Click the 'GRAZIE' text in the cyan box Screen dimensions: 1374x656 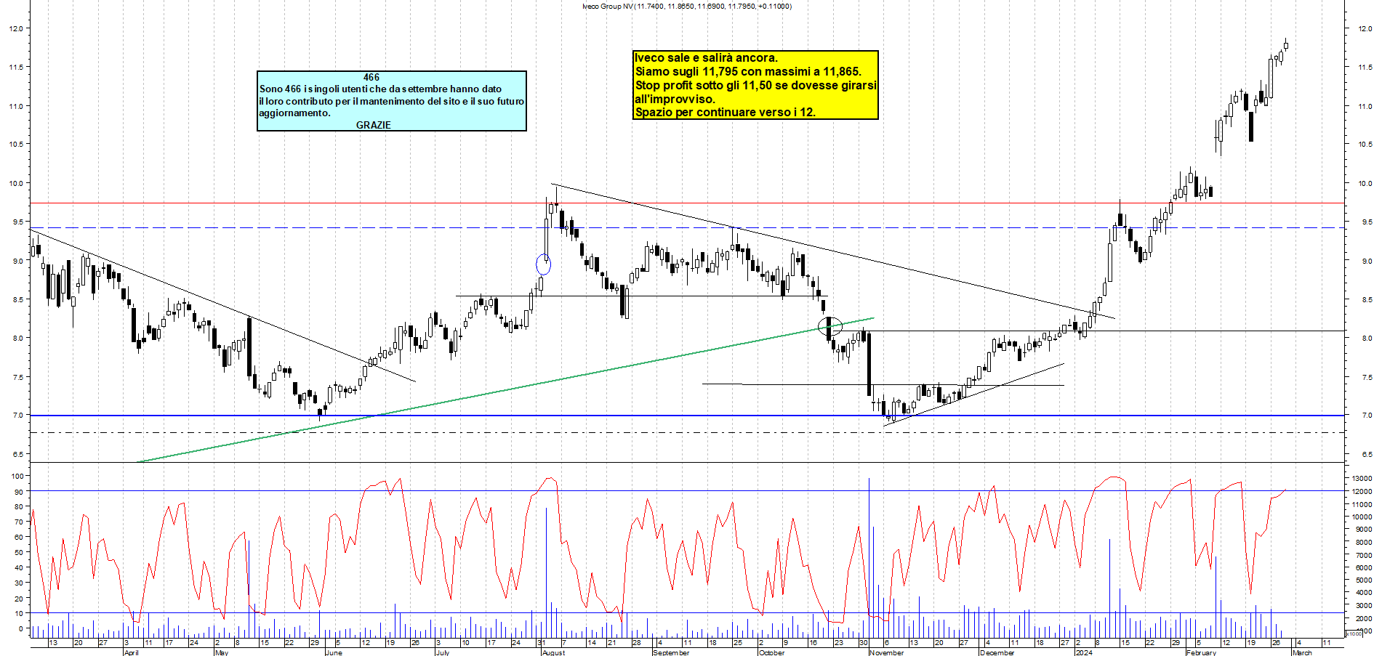pyautogui.click(x=374, y=125)
